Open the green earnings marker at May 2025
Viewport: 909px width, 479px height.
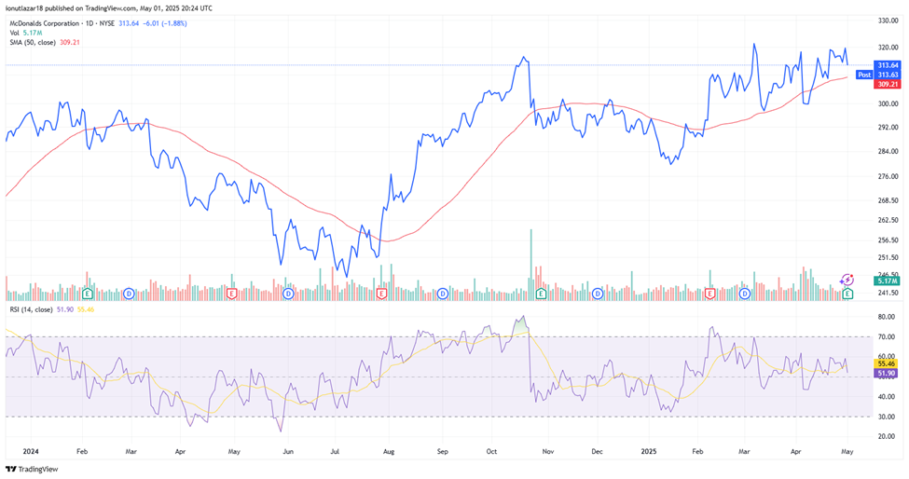point(847,294)
